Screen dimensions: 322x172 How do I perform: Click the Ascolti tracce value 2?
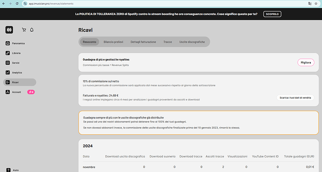tap(223, 167)
